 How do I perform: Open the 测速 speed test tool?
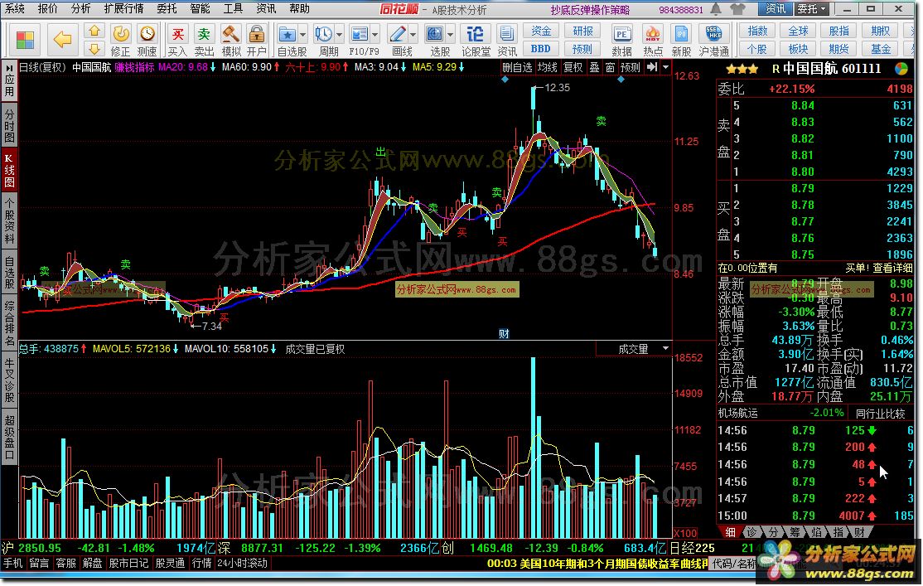pyautogui.click(x=147, y=40)
